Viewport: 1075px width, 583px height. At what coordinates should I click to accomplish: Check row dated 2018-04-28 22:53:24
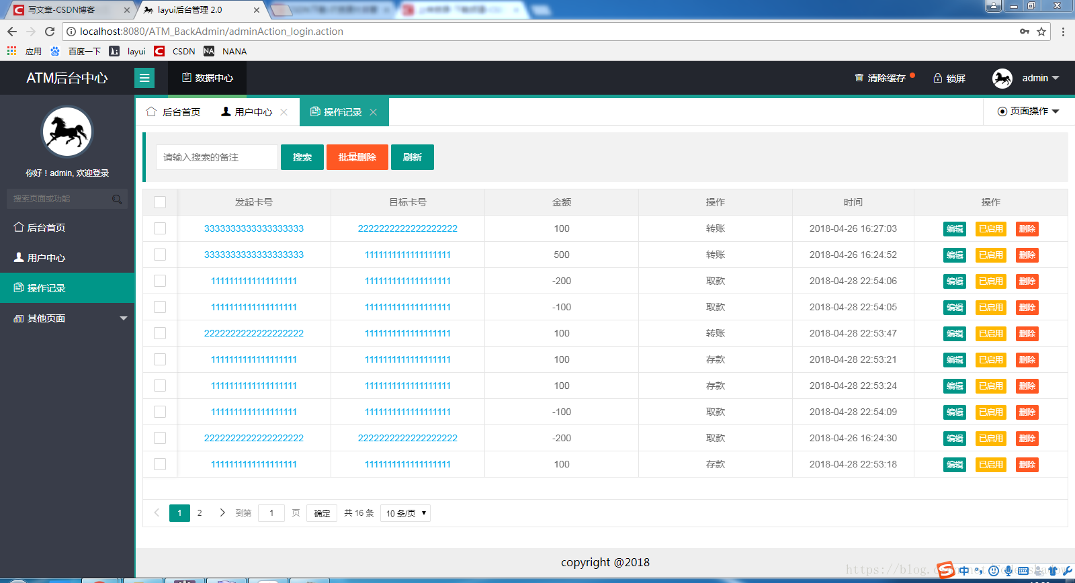coord(160,386)
